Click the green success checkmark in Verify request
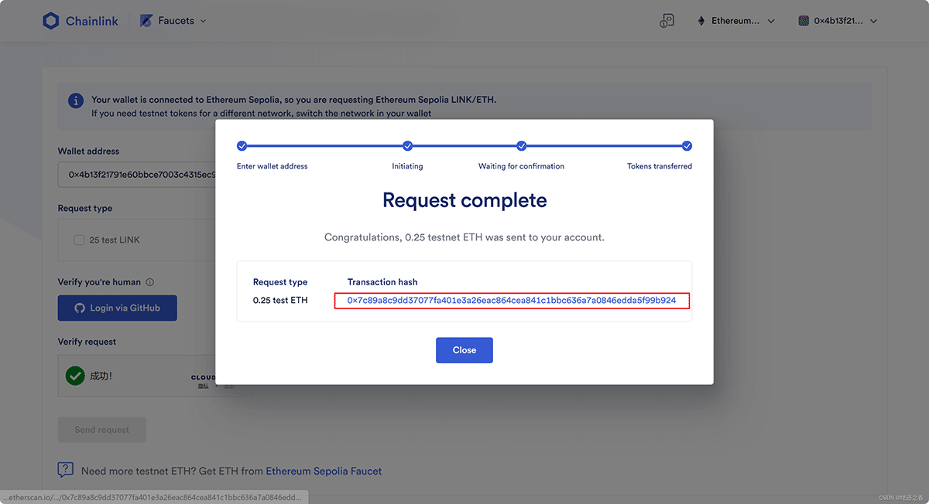 click(x=75, y=376)
